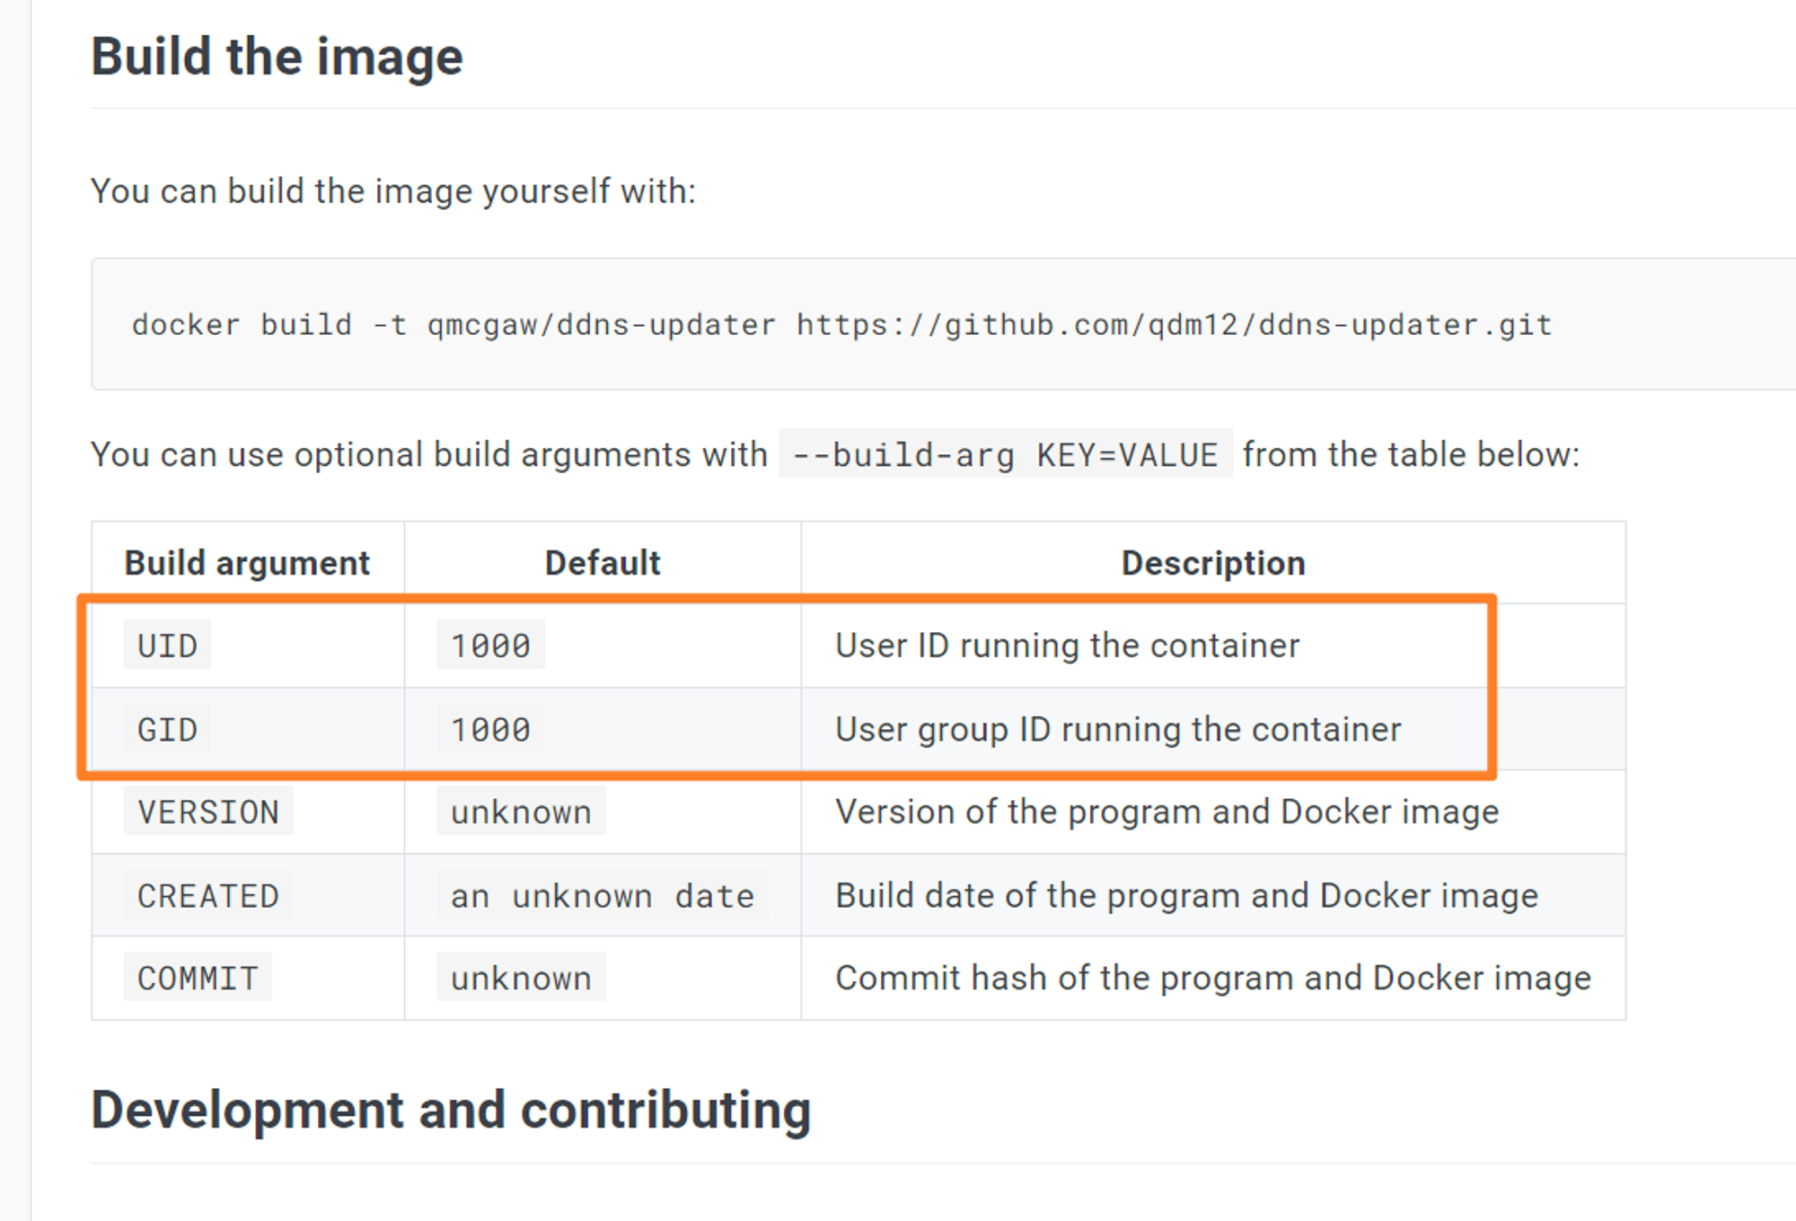This screenshot has height=1221, width=1796.
Task: Click the docker build command code block
Action: pyautogui.click(x=943, y=324)
